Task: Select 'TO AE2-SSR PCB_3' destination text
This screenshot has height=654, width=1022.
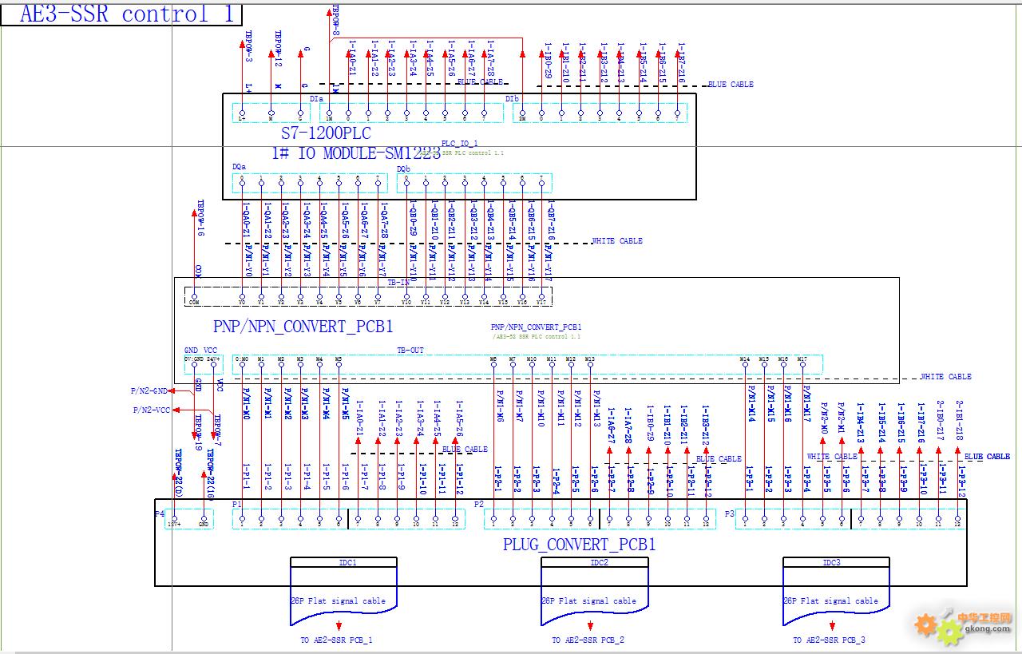Action: coord(829,640)
